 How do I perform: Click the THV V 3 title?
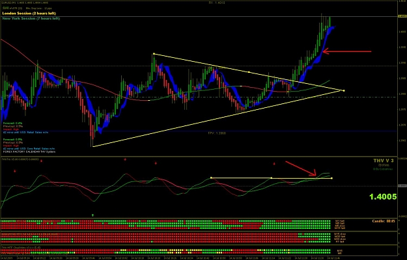(383, 161)
